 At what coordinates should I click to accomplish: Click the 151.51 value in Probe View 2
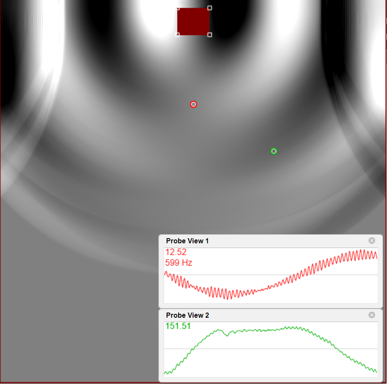tap(178, 326)
